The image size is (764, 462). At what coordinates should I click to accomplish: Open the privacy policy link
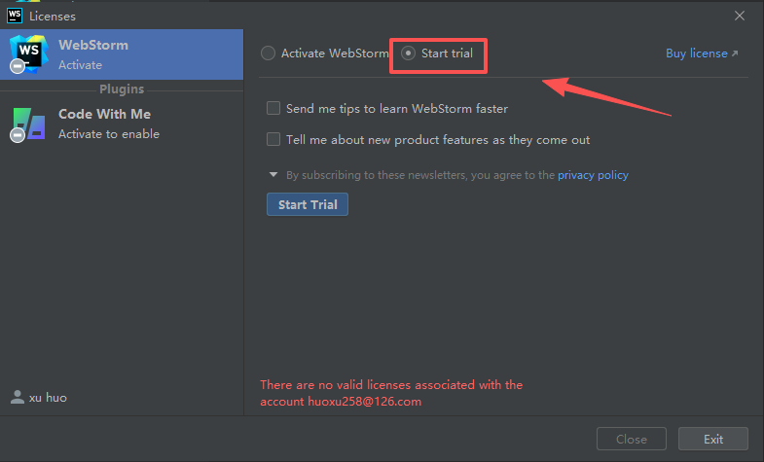click(593, 175)
